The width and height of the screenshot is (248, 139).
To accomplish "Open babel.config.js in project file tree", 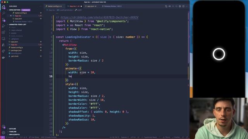I will (17, 47).
